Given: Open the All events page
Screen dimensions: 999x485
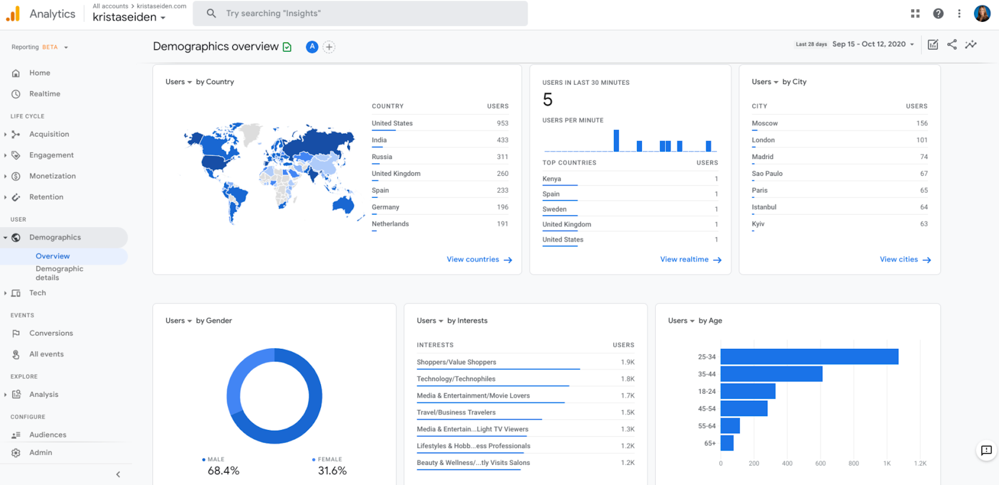Looking at the screenshot, I should click(x=47, y=355).
